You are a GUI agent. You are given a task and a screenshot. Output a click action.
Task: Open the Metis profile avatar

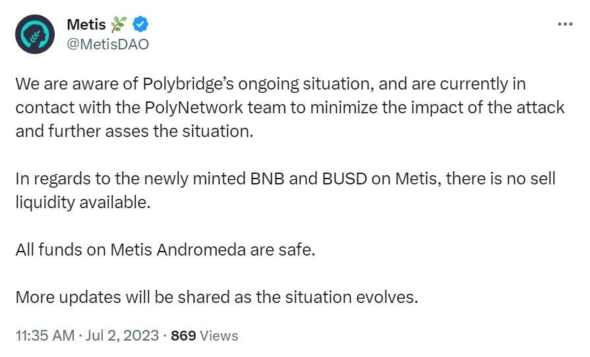pyautogui.click(x=35, y=34)
